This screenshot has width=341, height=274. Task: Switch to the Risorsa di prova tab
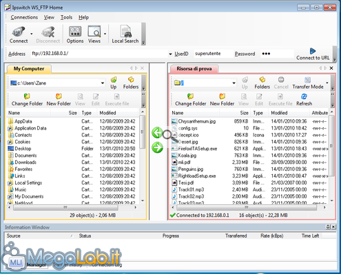[x=194, y=69]
